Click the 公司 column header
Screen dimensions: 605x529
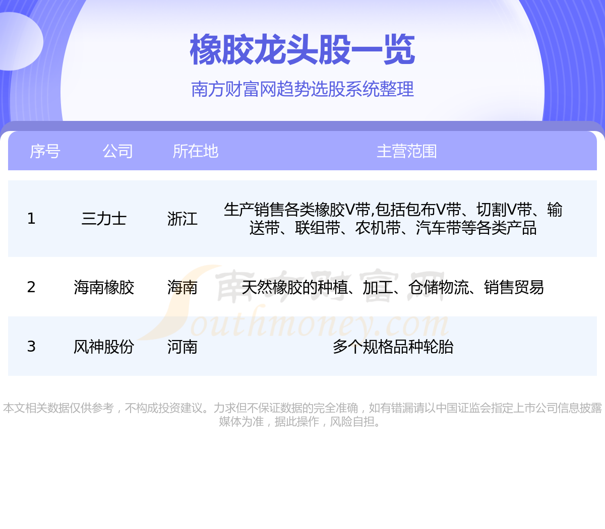117,151
